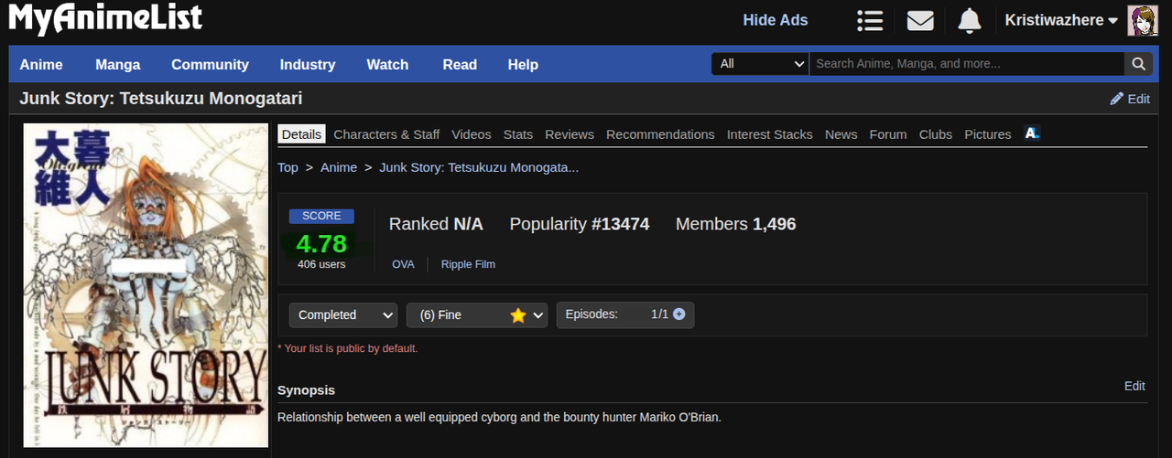This screenshot has width=1172, height=458.
Task: Switch to the Forum tab
Action: click(x=888, y=134)
